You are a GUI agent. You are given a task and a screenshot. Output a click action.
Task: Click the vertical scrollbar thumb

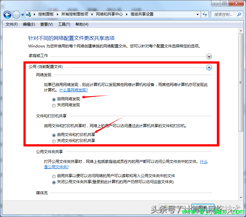[x=241, y=83]
